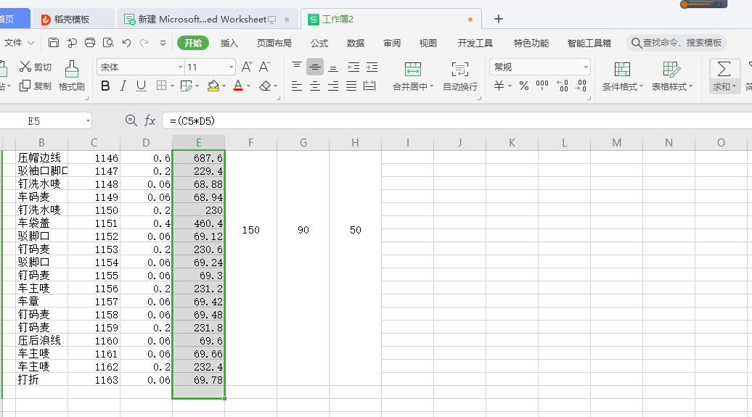Align text right

click(x=333, y=86)
